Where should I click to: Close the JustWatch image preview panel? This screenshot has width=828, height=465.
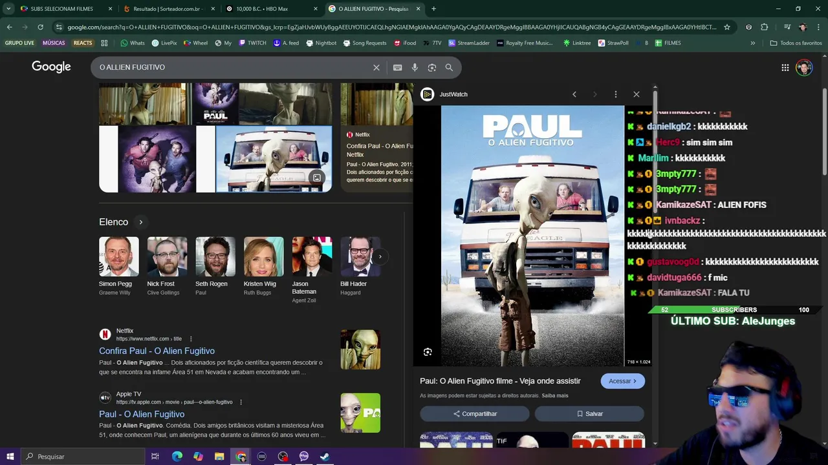click(637, 94)
